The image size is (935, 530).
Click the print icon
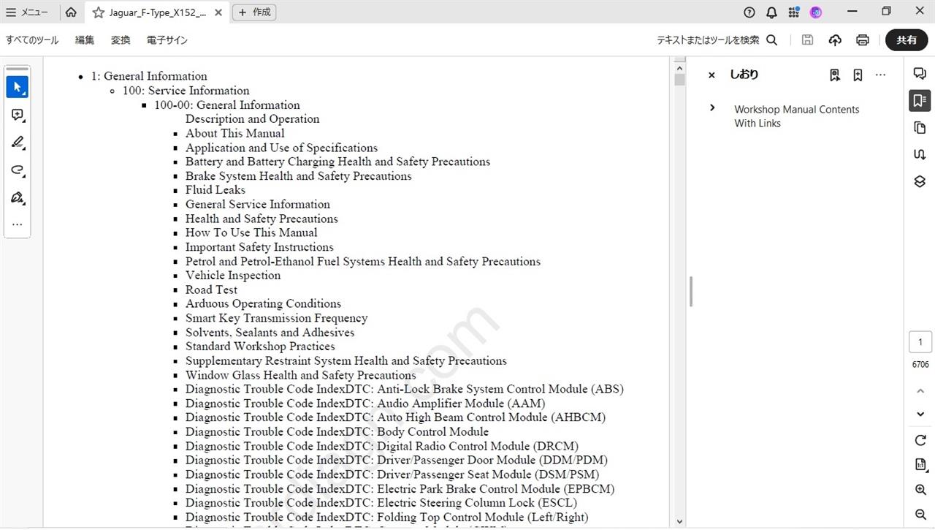(x=863, y=40)
